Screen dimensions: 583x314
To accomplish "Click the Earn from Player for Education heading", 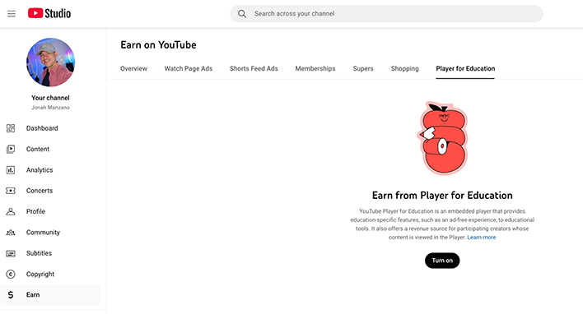I will 442,196.
